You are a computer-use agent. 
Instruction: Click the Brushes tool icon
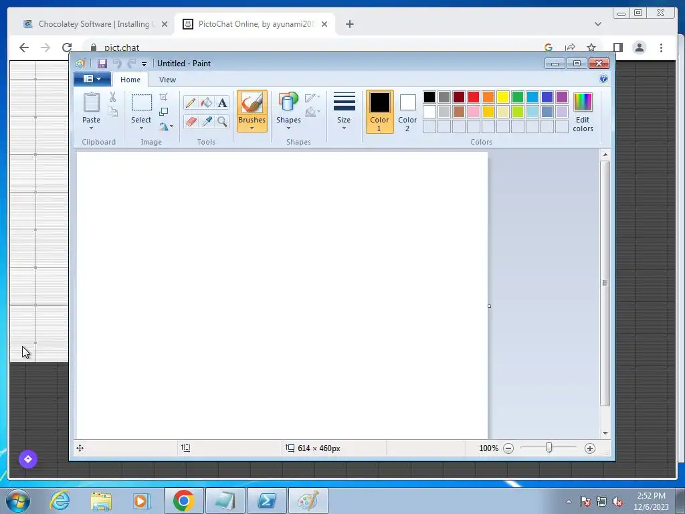click(252, 103)
